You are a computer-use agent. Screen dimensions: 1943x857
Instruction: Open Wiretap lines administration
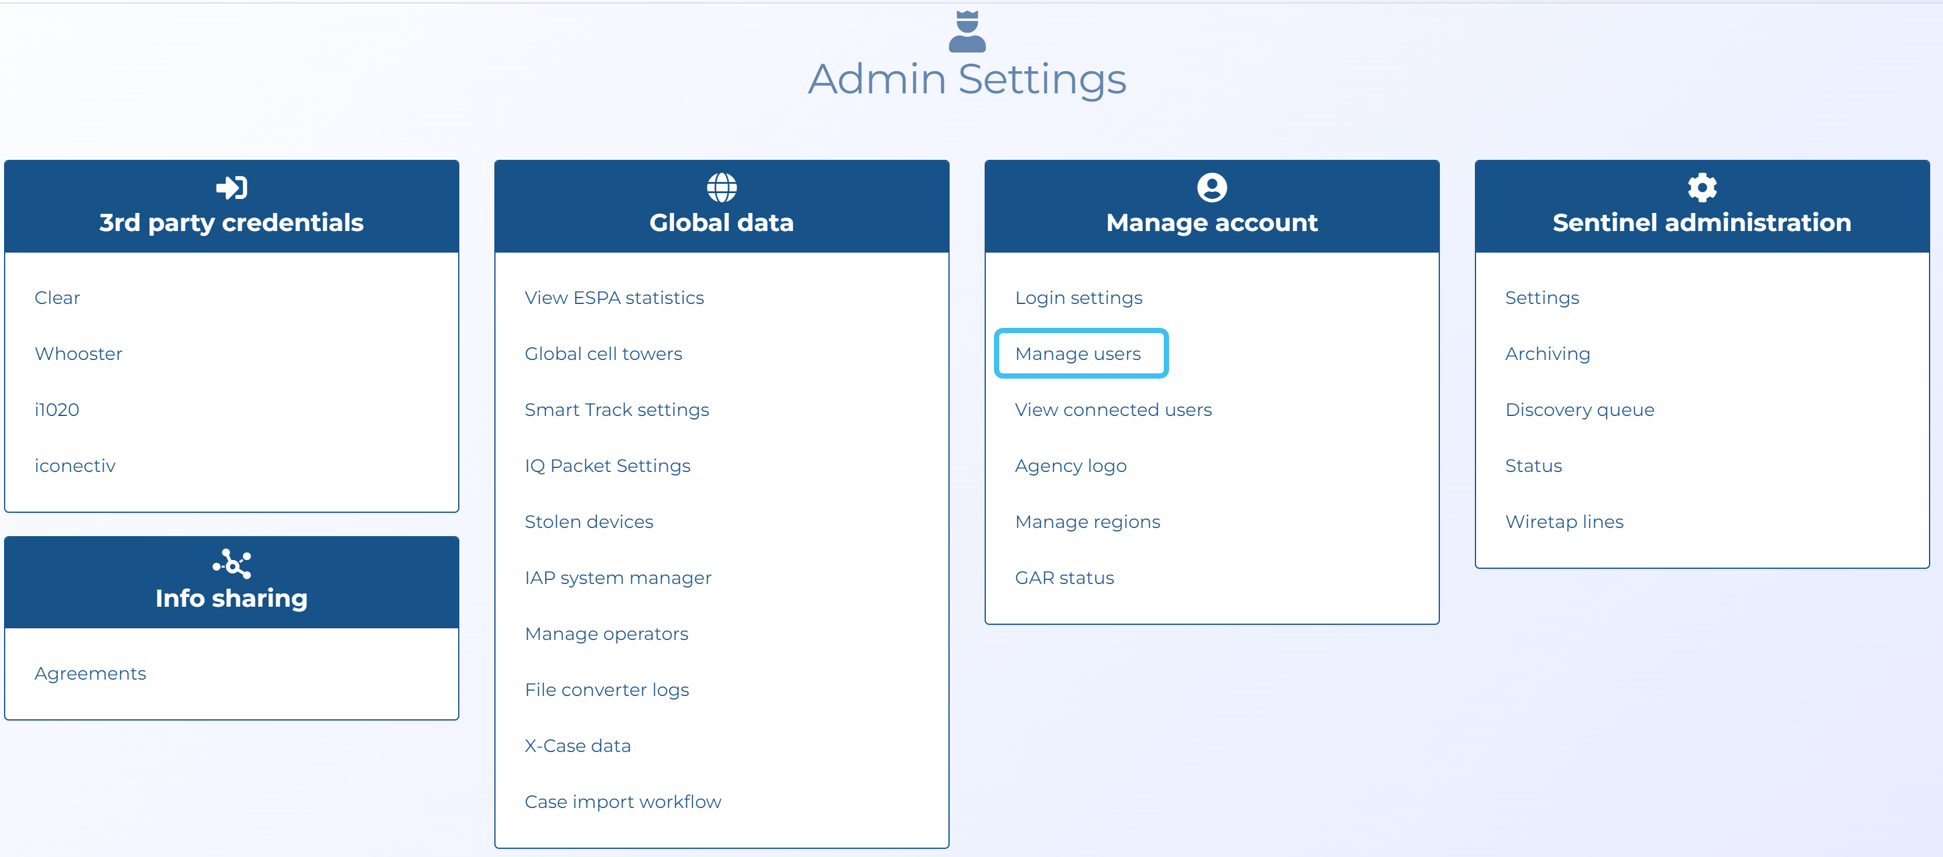1564,522
